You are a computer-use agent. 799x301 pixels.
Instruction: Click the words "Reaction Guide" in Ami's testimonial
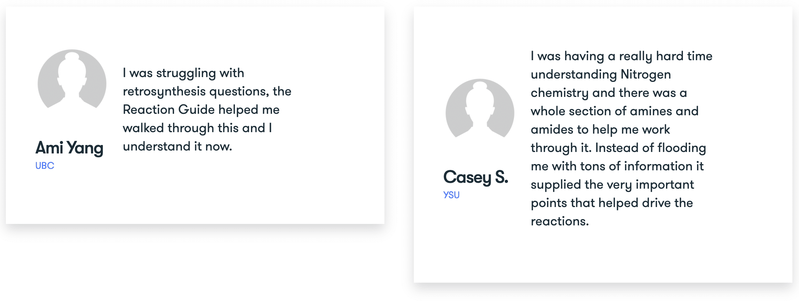[x=169, y=110]
